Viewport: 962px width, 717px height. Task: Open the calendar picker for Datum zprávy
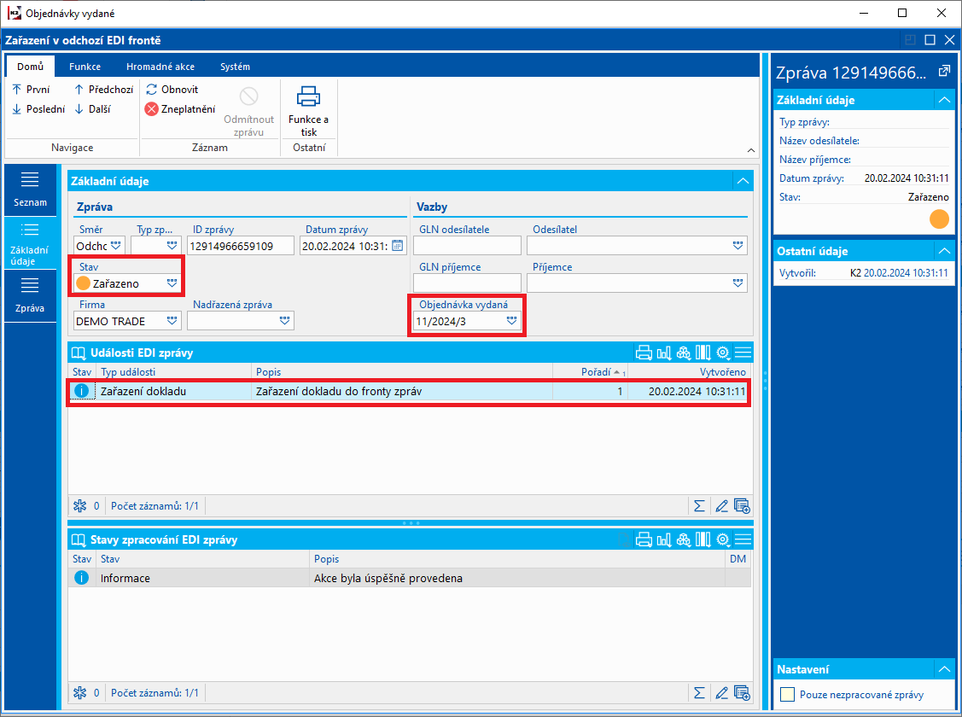[398, 246]
